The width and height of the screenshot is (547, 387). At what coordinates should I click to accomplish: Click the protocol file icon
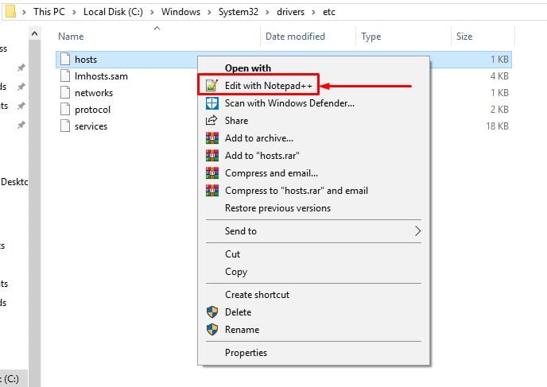(x=65, y=109)
